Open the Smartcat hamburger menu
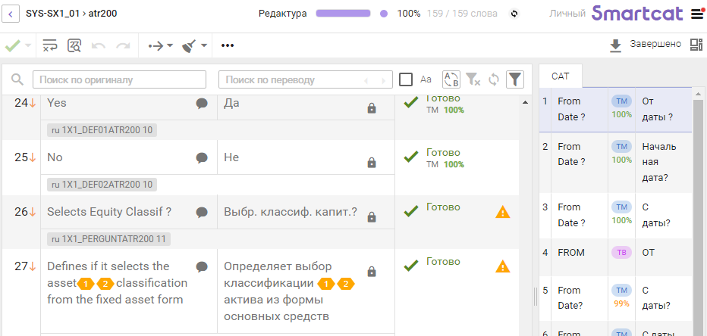 [x=697, y=14]
